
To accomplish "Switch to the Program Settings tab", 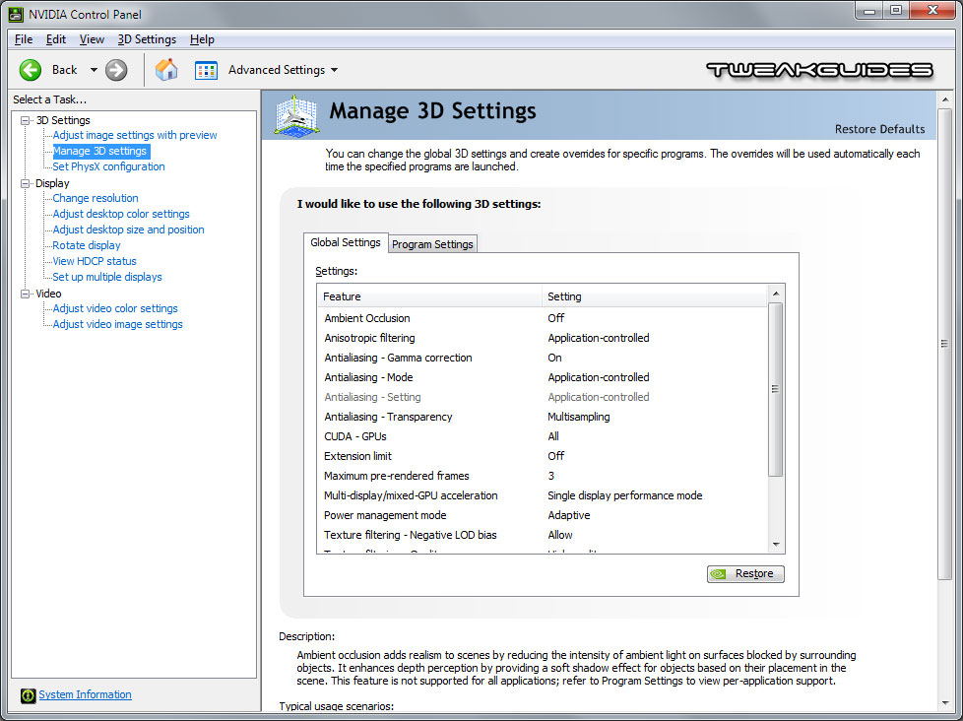I will coord(432,244).
